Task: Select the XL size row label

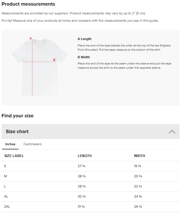Action: click(x=6, y=196)
